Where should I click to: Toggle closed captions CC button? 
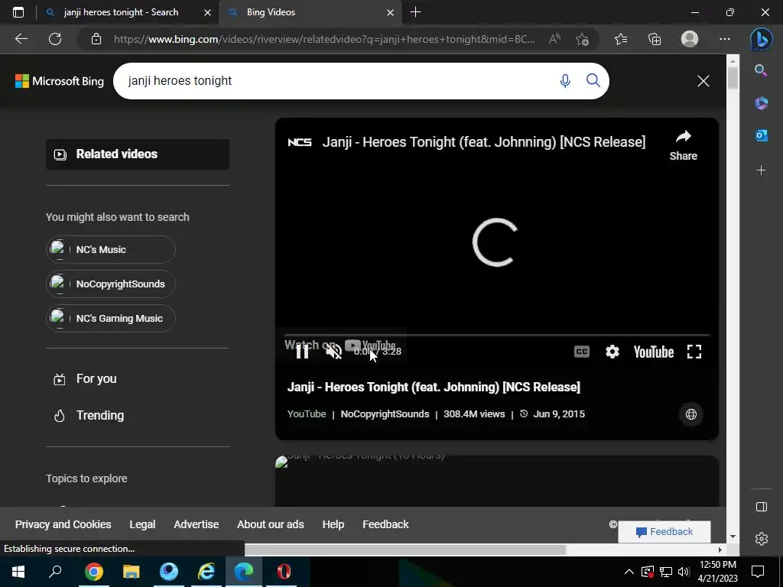(x=582, y=352)
